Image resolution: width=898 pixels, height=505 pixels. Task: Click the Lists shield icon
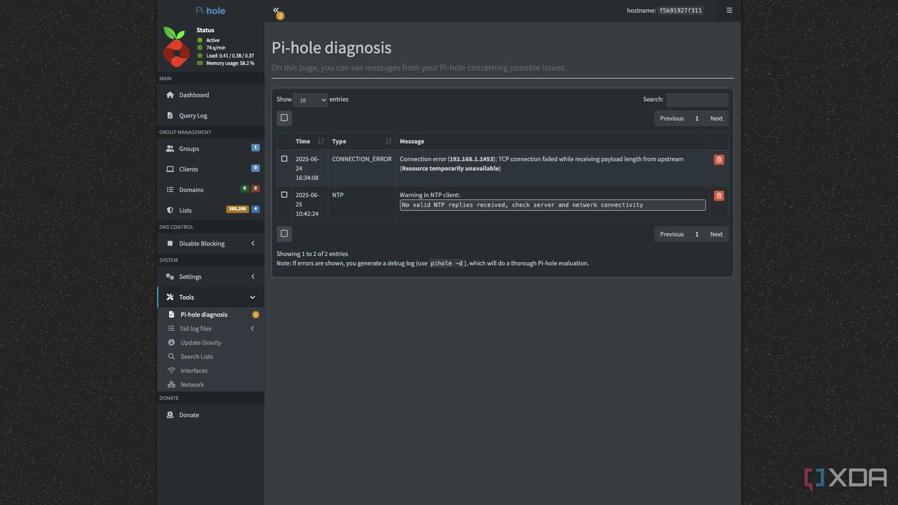170,210
